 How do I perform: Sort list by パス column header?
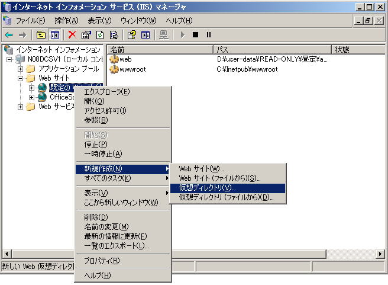pyautogui.click(x=272, y=50)
